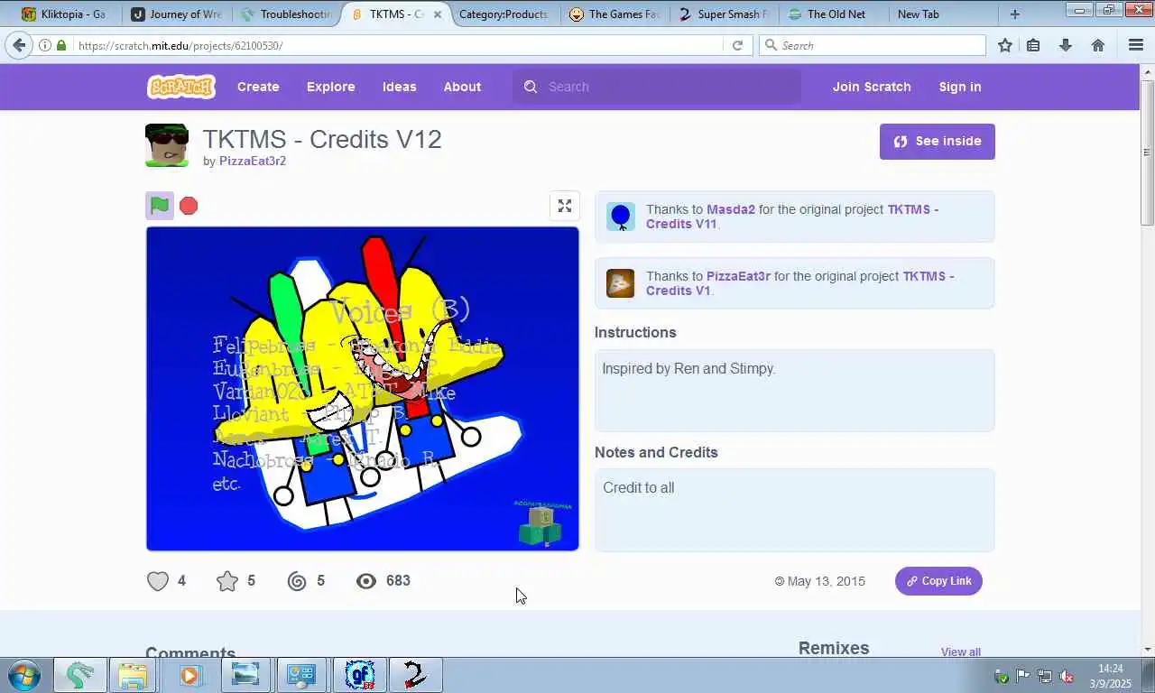Screen dimensions: 1155x693
Task: Show bookmarks list icon in the browser toolbar
Action: click(1034, 45)
